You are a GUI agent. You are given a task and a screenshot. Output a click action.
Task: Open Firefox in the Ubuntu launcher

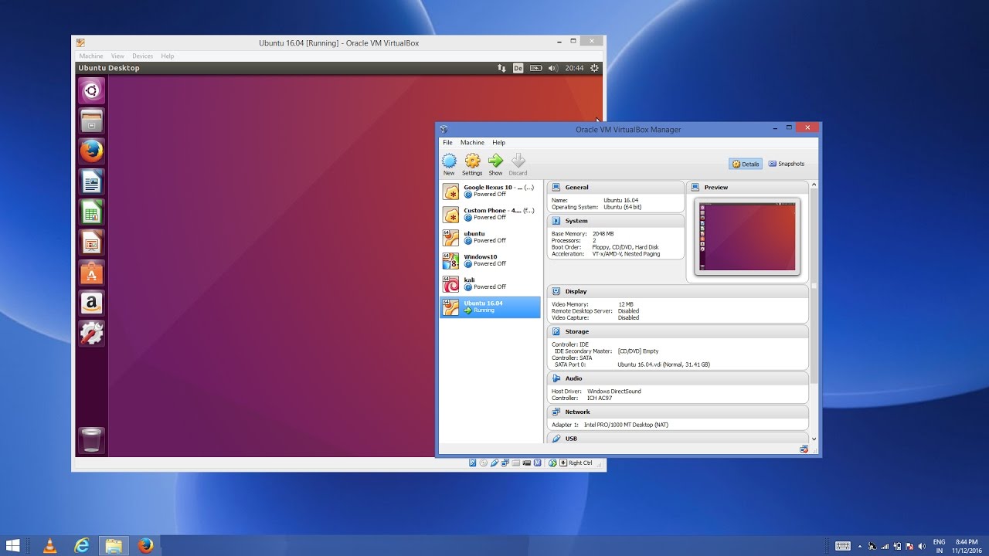tap(91, 151)
